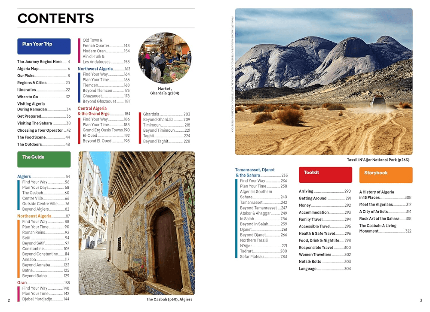Click the large "CONTENTS" page title
The height and width of the screenshot is (312, 430).
(55, 18)
